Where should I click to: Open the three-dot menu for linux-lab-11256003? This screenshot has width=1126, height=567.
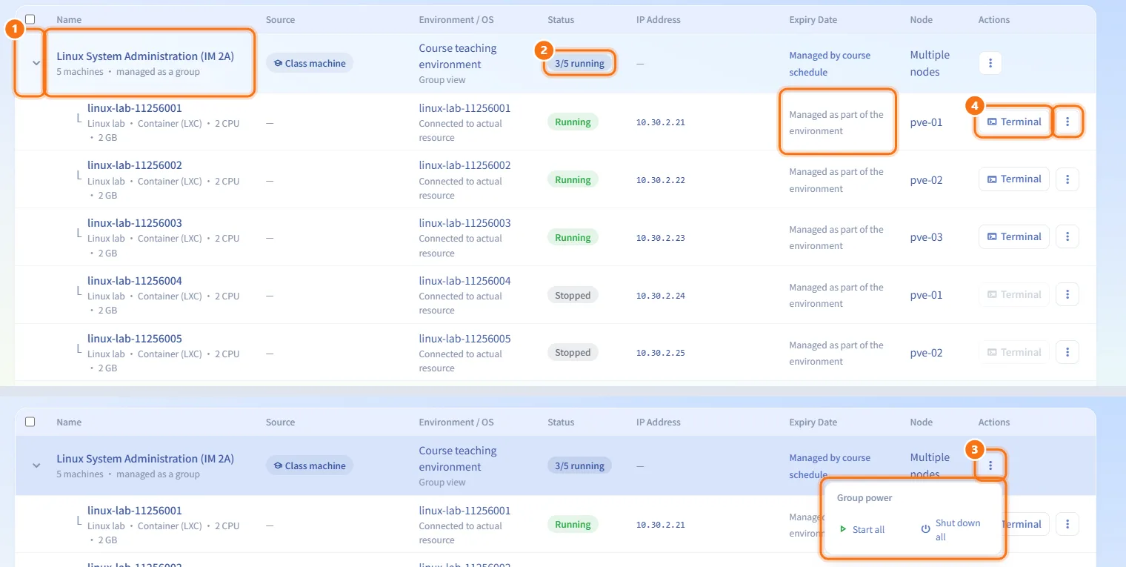[x=1067, y=236]
